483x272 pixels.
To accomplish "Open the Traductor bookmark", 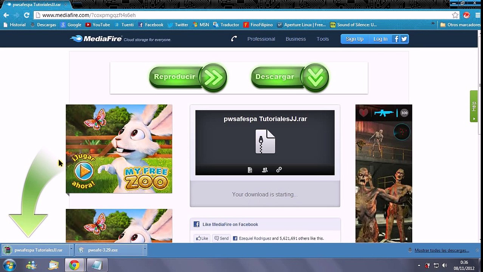I will [x=226, y=25].
